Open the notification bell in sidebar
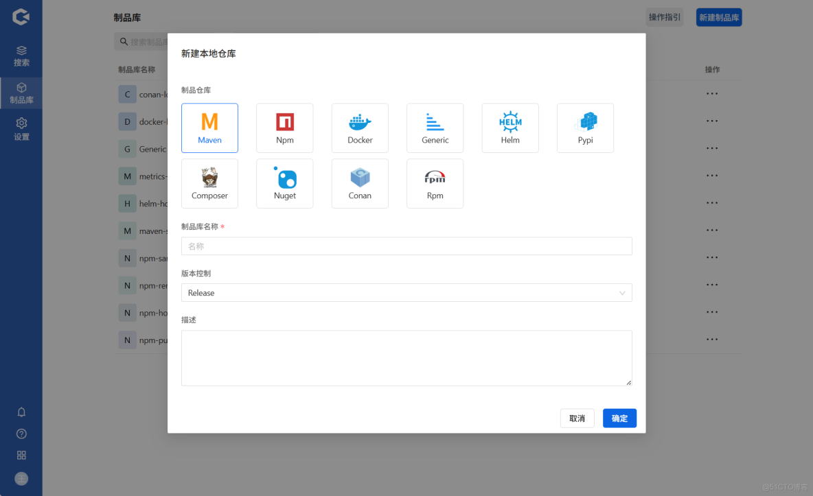The height and width of the screenshot is (496, 813). click(x=21, y=412)
